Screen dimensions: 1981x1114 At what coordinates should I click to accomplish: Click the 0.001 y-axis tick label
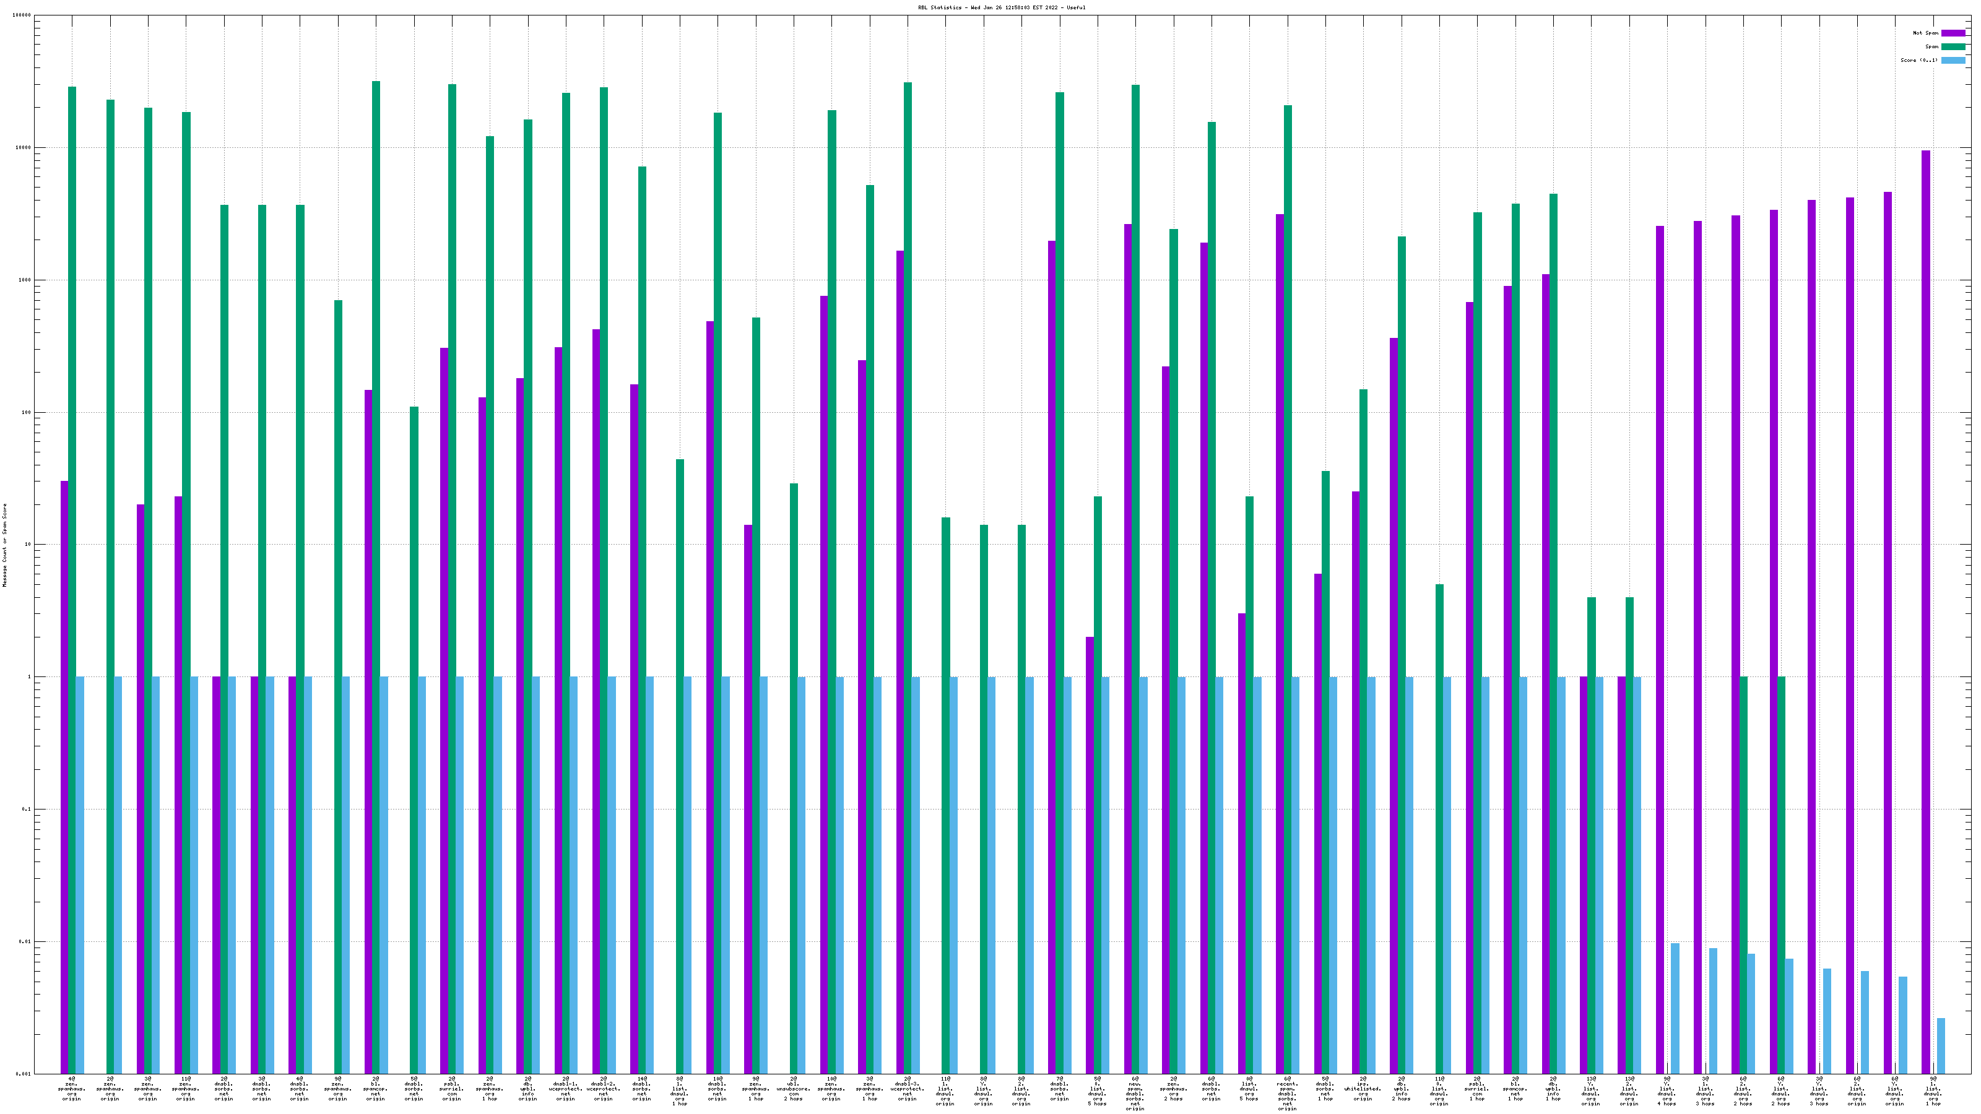coord(23,1074)
